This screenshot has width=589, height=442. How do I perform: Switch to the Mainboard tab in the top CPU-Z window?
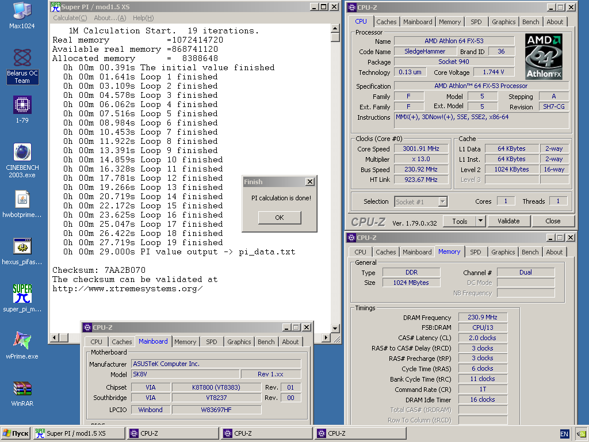point(418,22)
